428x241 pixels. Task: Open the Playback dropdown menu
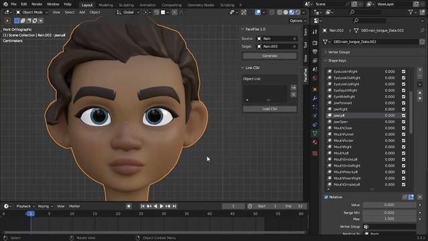click(25, 206)
